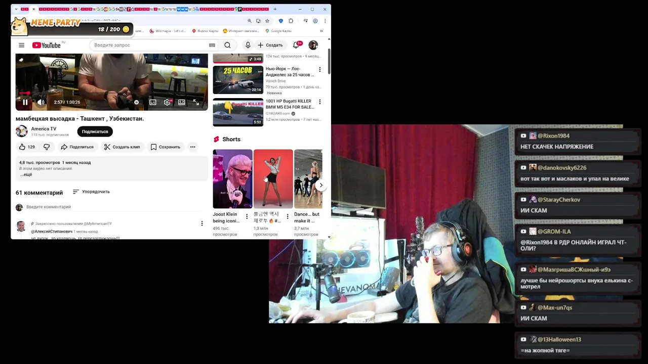The image size is (648, 364).
Task: Open the blue shield extension icon
Action: tap(281, 21)
